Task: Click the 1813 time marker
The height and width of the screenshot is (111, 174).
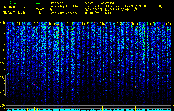Action: coord(52,24)
